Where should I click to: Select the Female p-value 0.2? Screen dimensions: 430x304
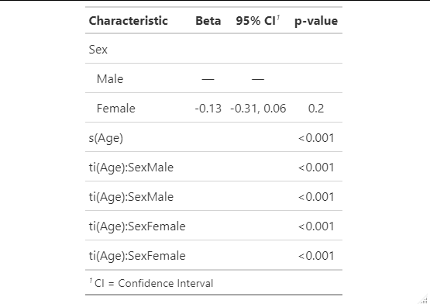(x=316, y=109)
